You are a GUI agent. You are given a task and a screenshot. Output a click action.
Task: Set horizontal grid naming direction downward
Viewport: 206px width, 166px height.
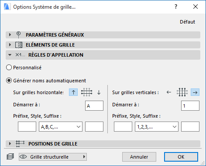(x=99, y=92)
